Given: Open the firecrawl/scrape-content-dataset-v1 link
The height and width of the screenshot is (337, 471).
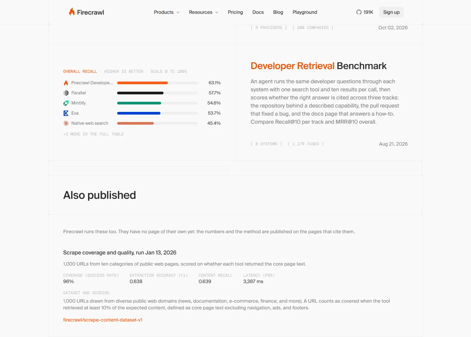Looking at the screenshot, I should point(103,320).
